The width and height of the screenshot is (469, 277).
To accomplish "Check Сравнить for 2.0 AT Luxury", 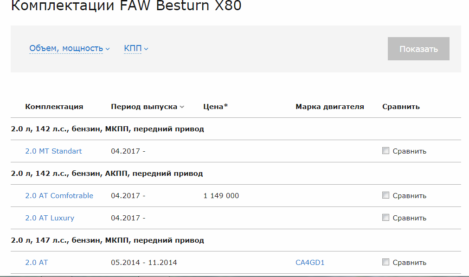I will click(385, 218).
